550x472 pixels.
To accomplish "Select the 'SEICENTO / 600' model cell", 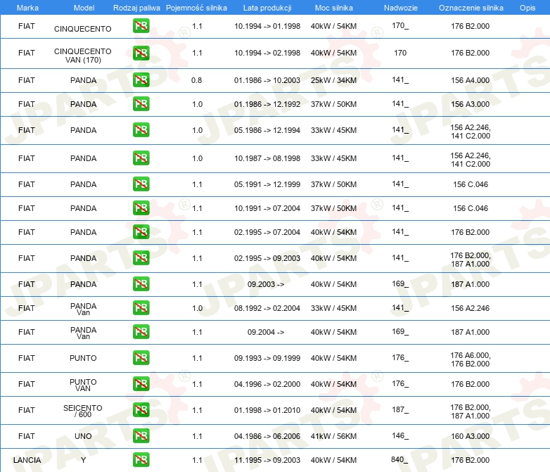I will click(83, 411).
